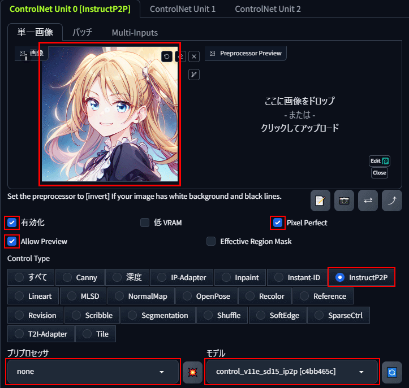Click the curved upward arrow icon
This screenshot has width=409, height=388.
(x=392, y=200)
